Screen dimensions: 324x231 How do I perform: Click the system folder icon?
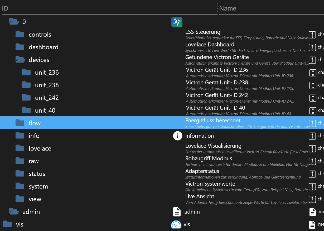20,186
